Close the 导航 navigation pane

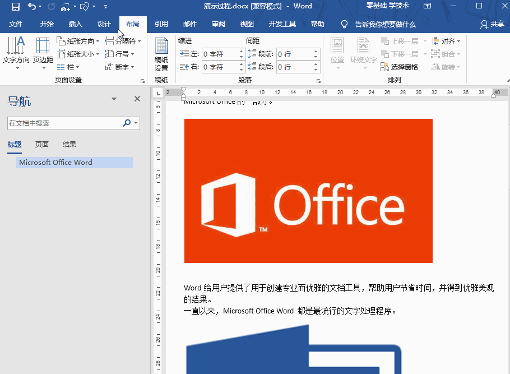coord(137,99)
